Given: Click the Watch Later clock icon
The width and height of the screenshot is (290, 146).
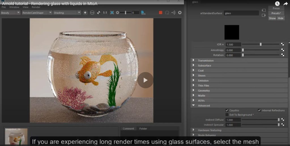Looking at the screenshot, I should coord(277,3).
